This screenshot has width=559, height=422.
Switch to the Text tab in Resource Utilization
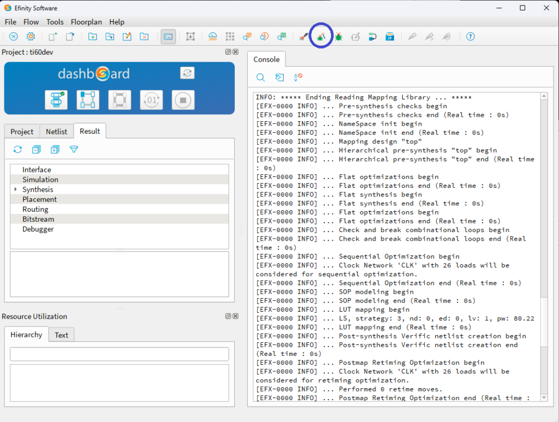click(61, 335)
